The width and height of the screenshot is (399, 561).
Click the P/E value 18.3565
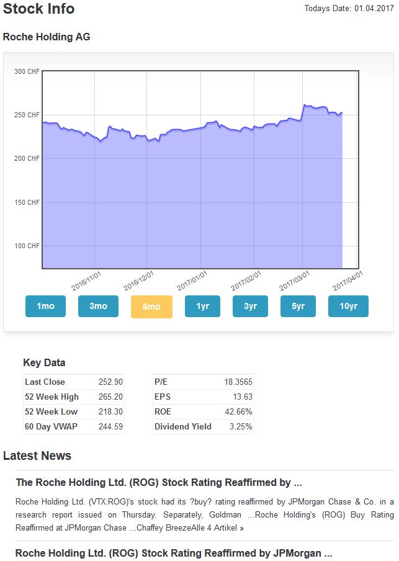click(x=238, y=382)
